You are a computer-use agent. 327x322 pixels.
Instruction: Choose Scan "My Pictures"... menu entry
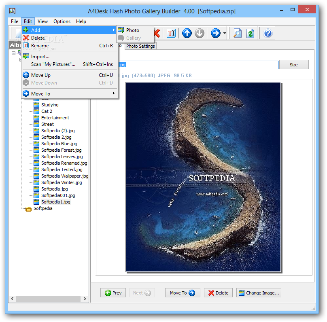click(x=70, y=64)
